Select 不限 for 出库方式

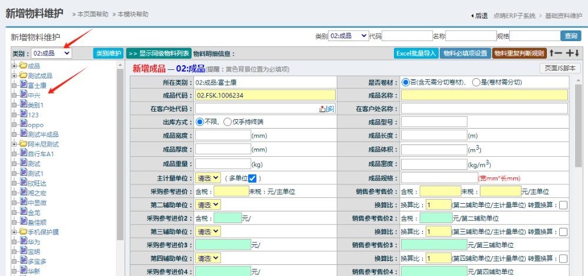tap(199, 122)
